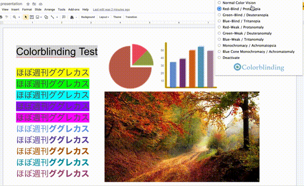Select Deactivate radio option
304x186 pixels.
[x=219, y=58]
